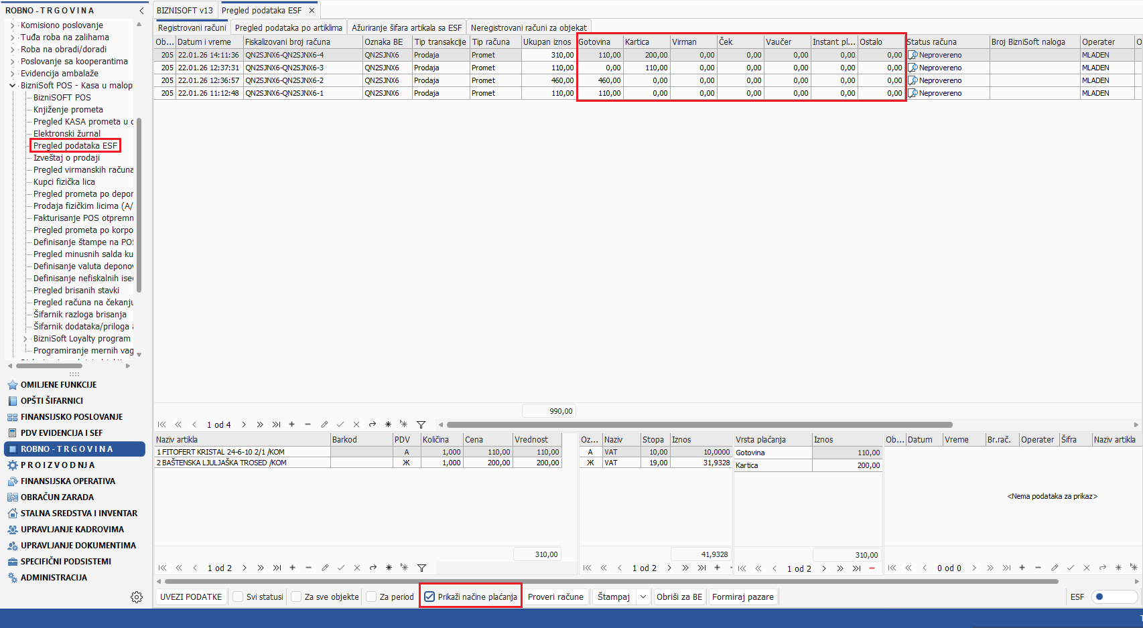Switch the ESF toggle

(x=1114, y=597)
